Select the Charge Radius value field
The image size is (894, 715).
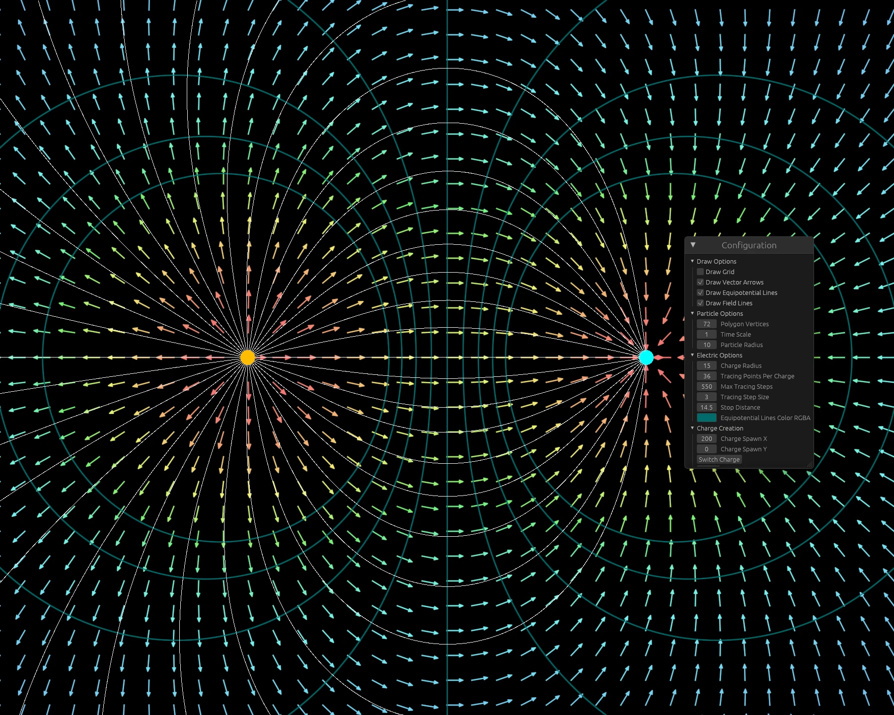[x=707, y=365]
